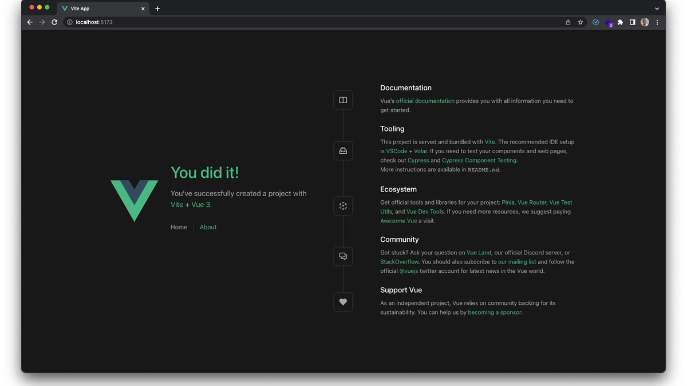
Task: Click the Vue logo graphic
Action: 134,200
